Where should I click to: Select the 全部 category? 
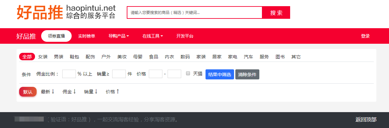(27, 57)
